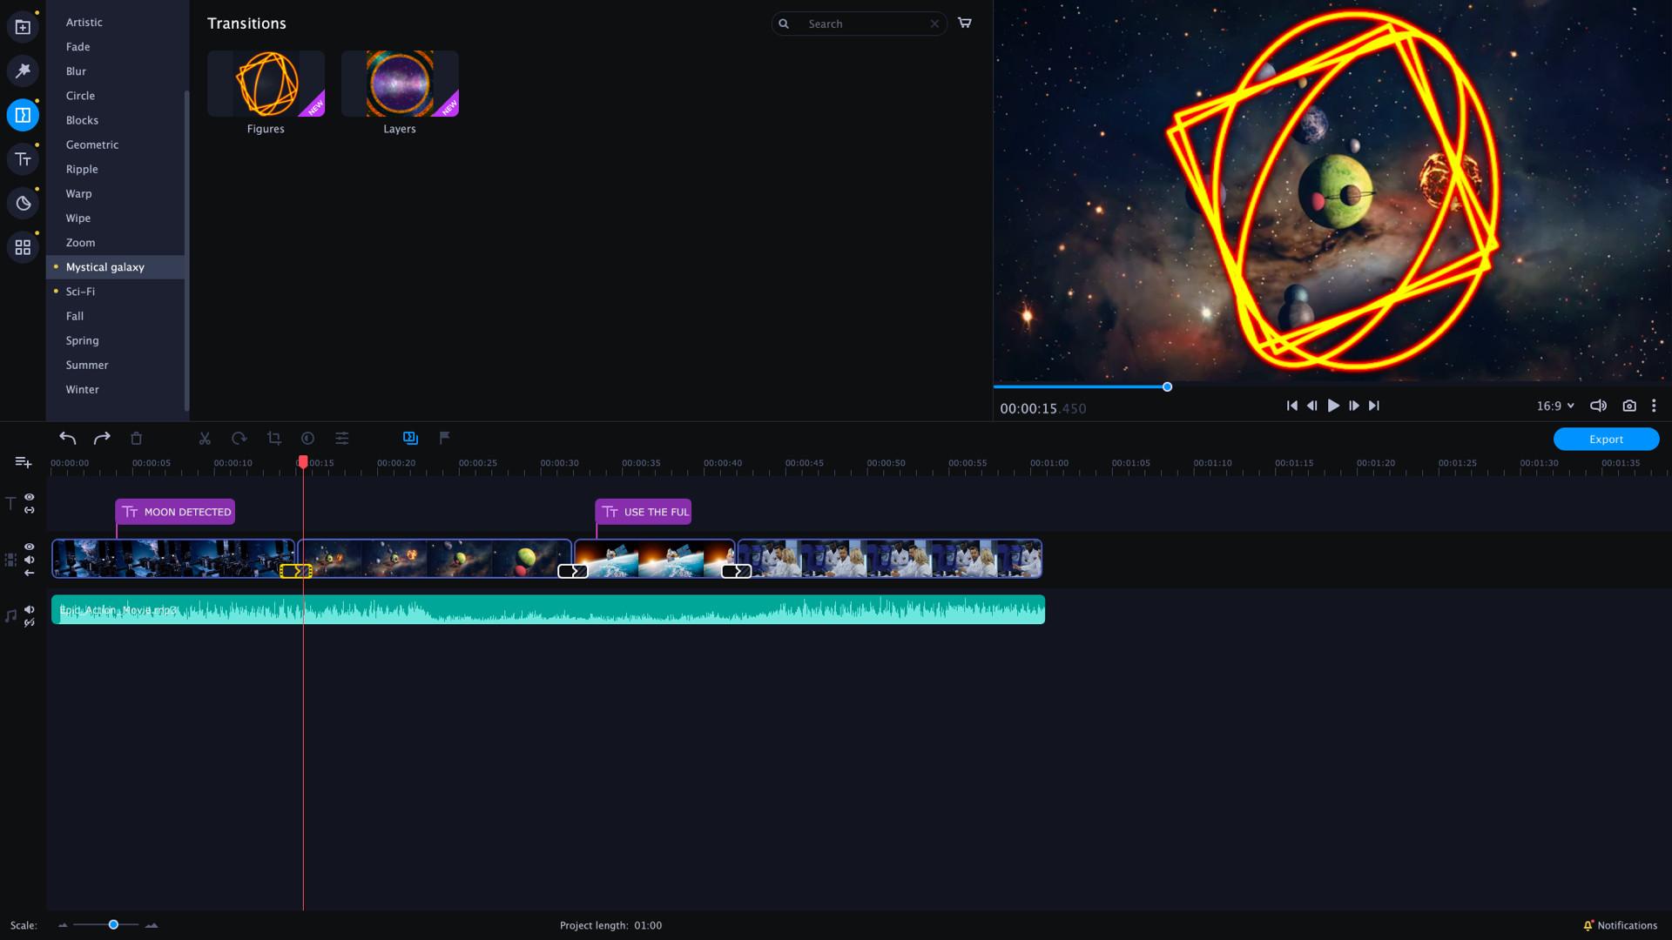Switch to the Sci-Fi transitions category
1672x940 pixels.
pyautogui.click(x=80, y=292)
